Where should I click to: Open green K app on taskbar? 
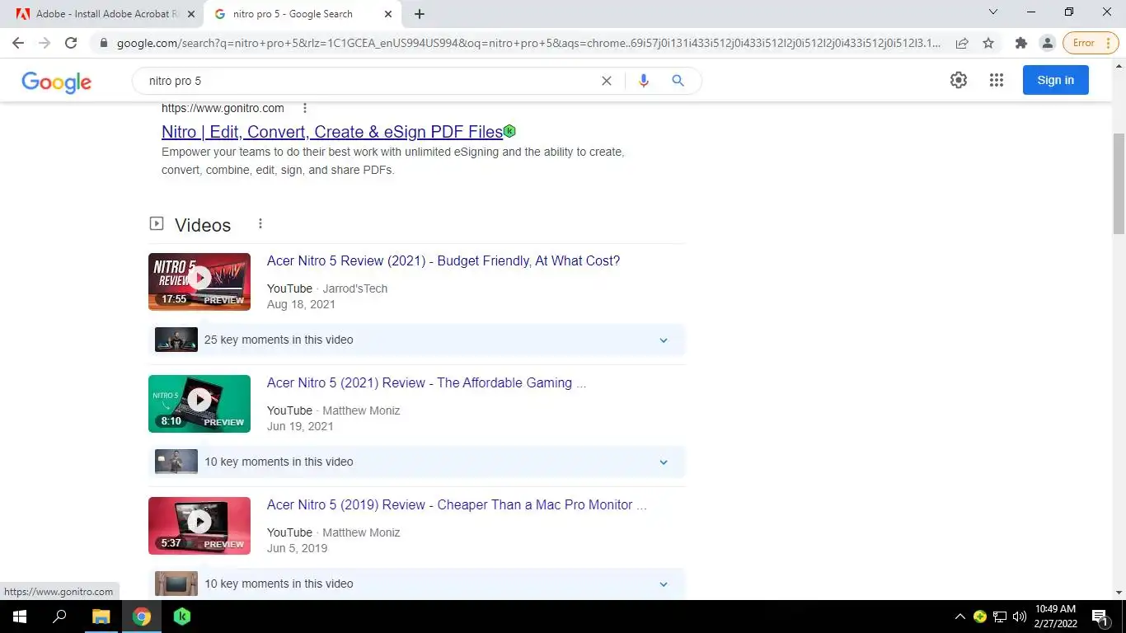pos(182,617)
